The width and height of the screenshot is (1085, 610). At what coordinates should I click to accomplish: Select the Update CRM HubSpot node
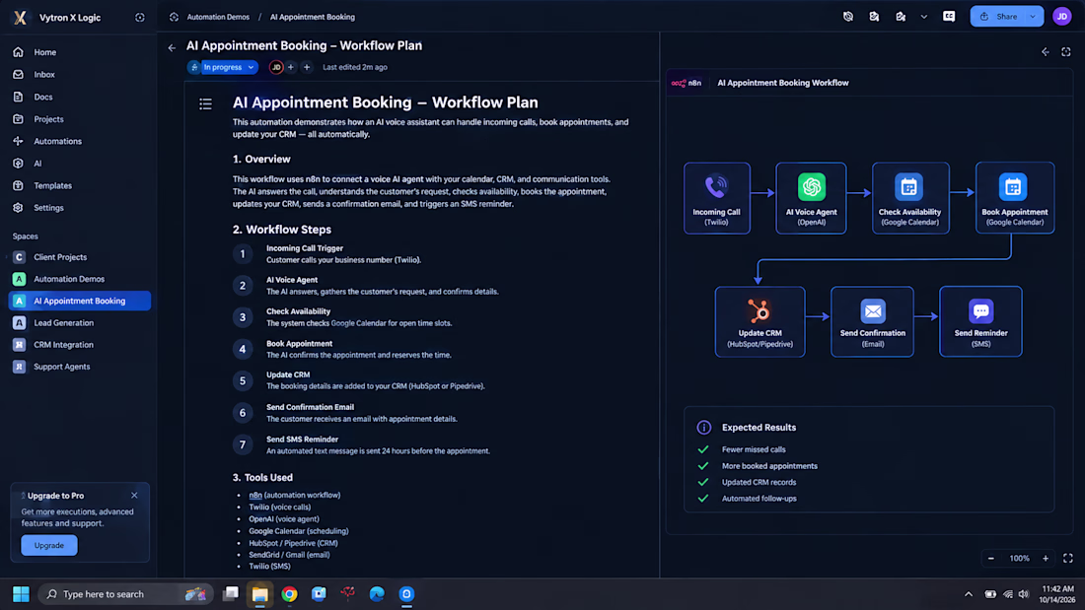pos(759,321)
